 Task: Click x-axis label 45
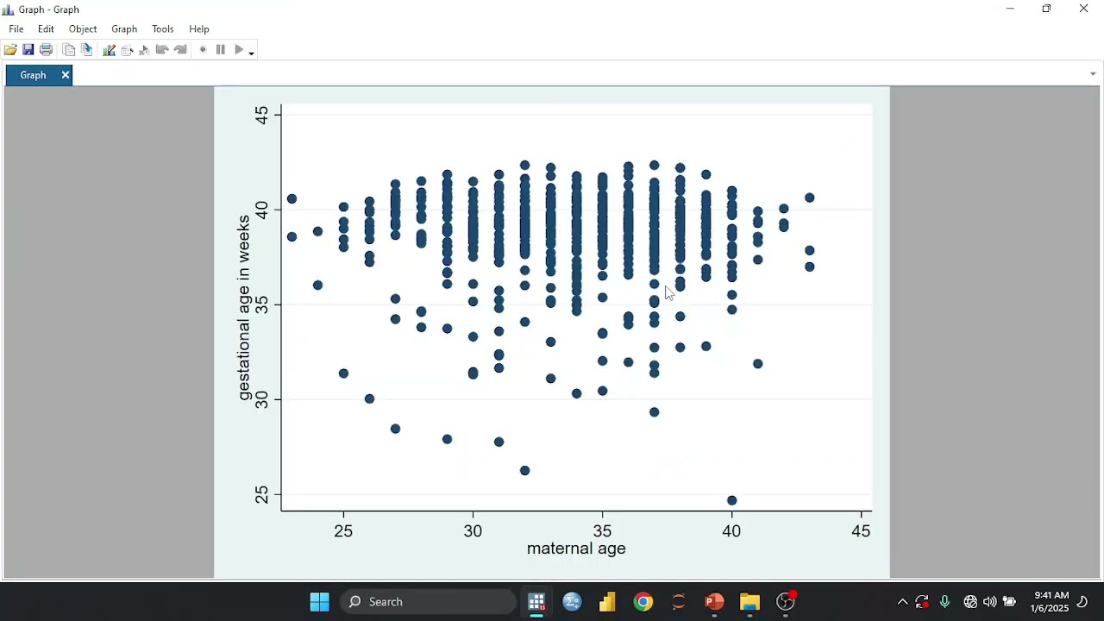861,531
